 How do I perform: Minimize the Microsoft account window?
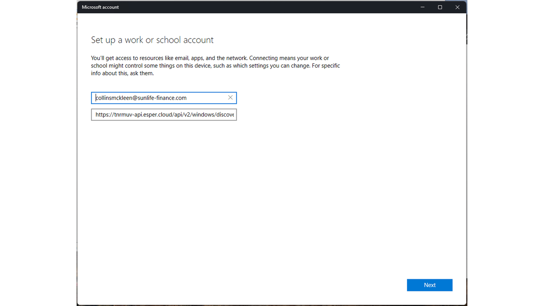422,7
